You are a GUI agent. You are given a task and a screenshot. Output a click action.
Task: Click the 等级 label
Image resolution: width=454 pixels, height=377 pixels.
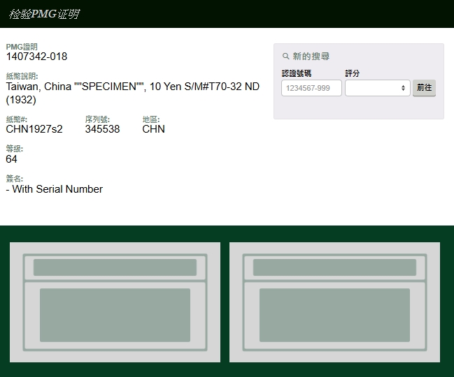point(14,149)
